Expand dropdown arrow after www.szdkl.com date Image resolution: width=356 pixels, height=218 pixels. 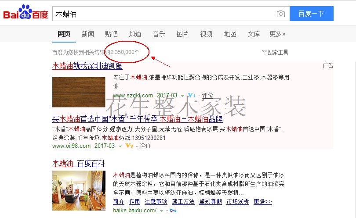coord(182,96)
